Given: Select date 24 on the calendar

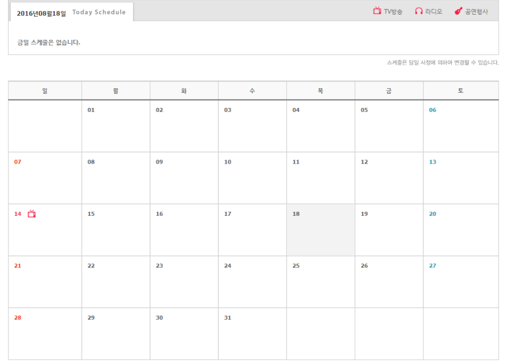Looking at the screenshot, I should 228,266.
